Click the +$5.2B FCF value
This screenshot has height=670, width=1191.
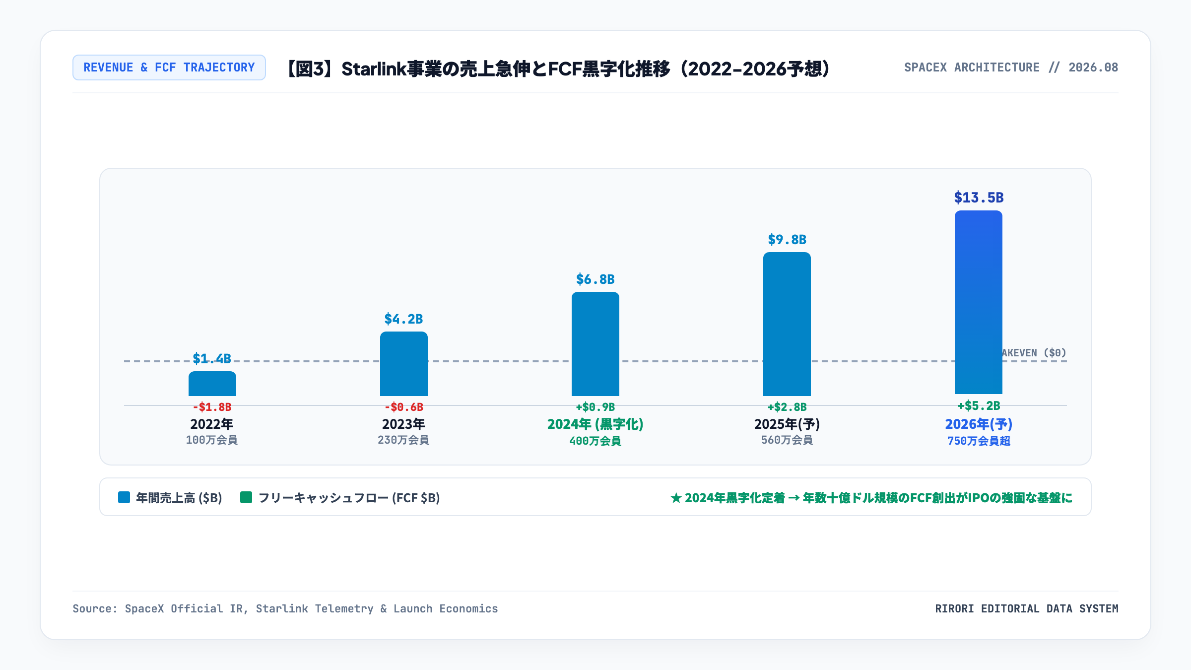[979, 405]
